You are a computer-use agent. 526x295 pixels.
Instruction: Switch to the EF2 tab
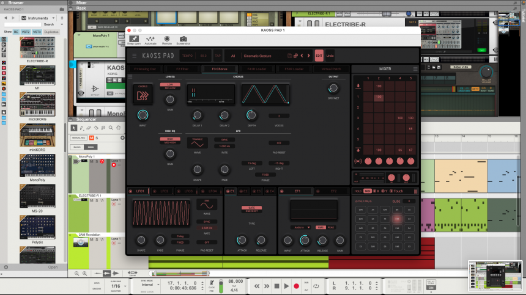(x=333, y=191)
